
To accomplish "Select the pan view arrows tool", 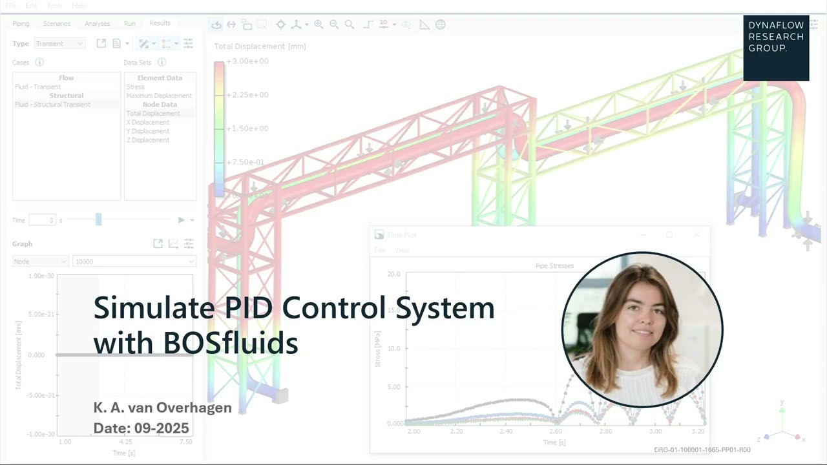I will 231,25.
